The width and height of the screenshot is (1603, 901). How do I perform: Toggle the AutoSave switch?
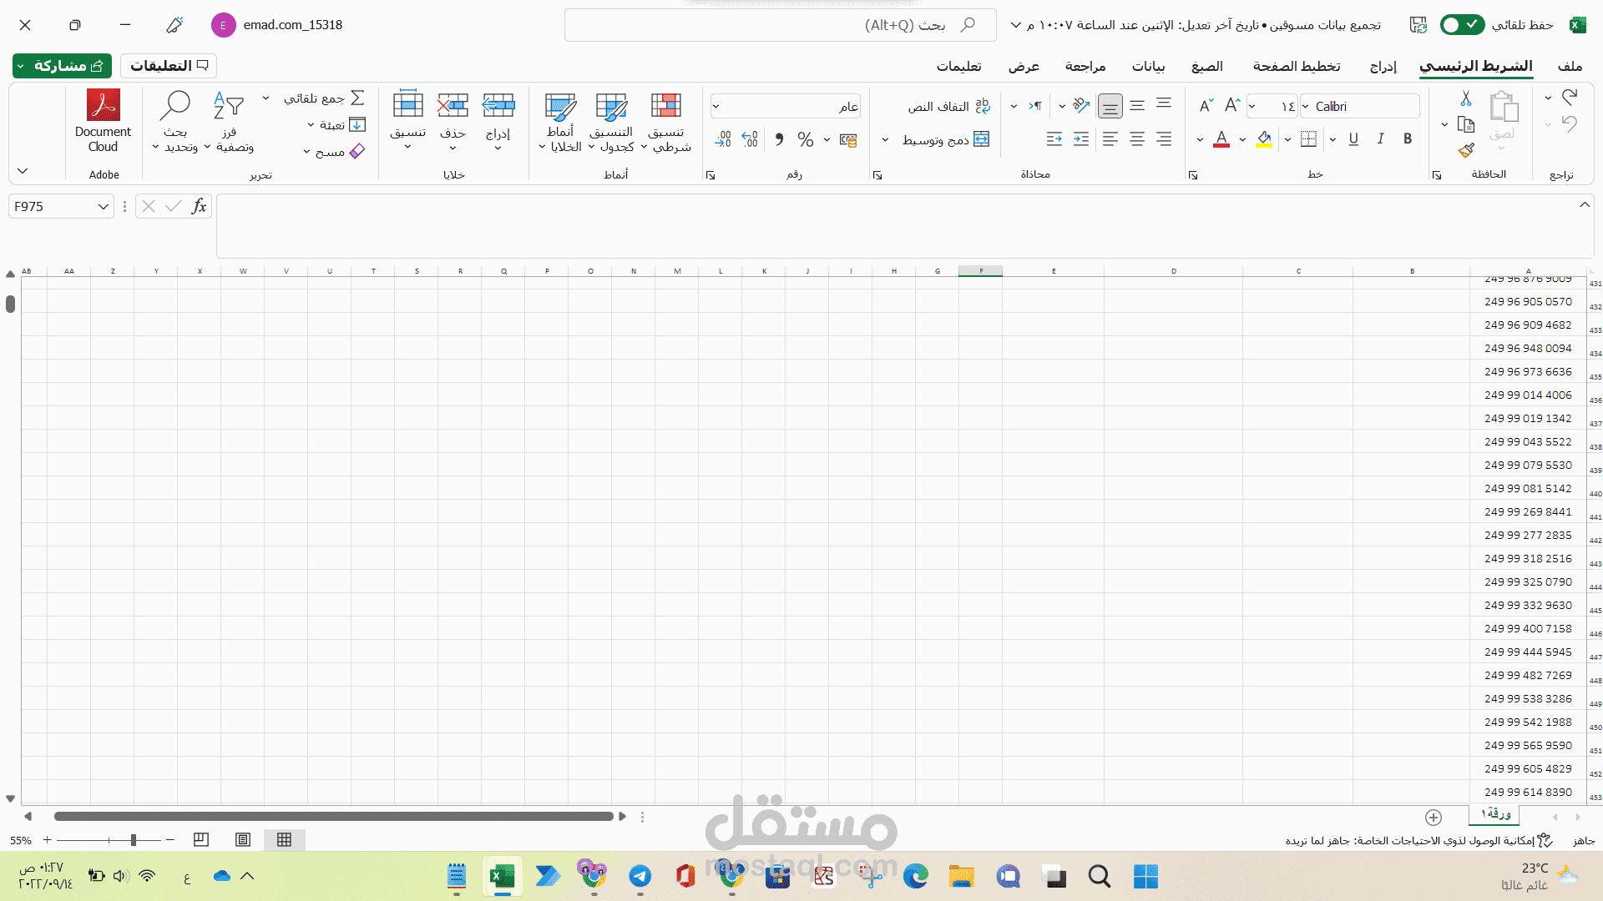[x=1462, y=25]
